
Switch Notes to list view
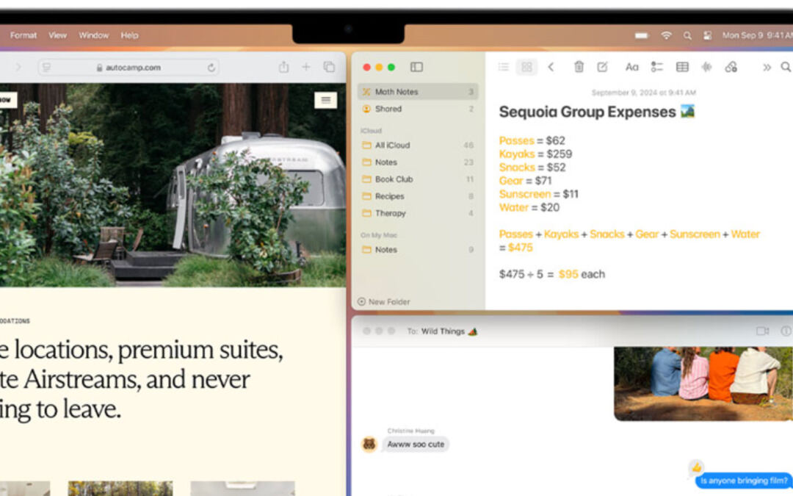pyautogui.click(x=504, y=67)
